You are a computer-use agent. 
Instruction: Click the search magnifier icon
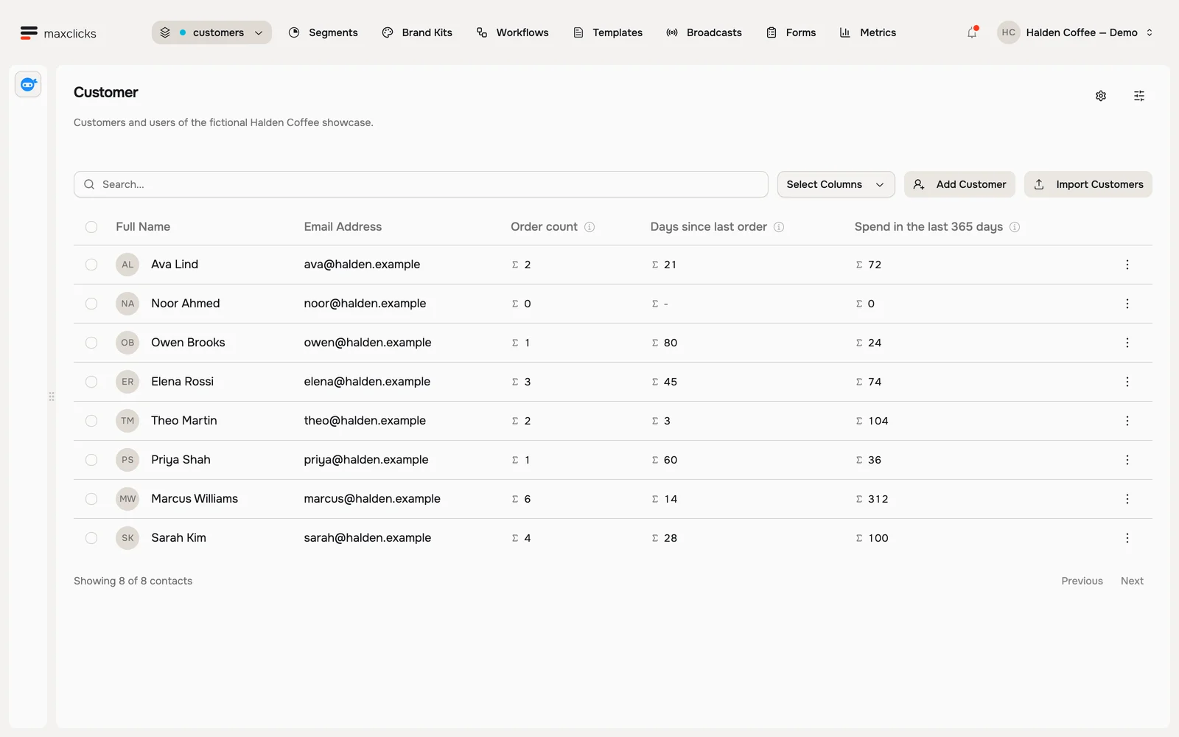pyautogui.click(x=89, y=184)
